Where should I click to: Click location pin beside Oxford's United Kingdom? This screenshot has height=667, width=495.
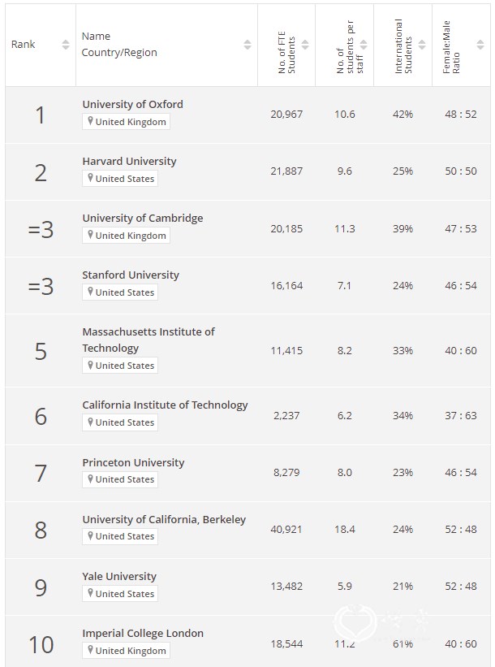coord(90,121)
